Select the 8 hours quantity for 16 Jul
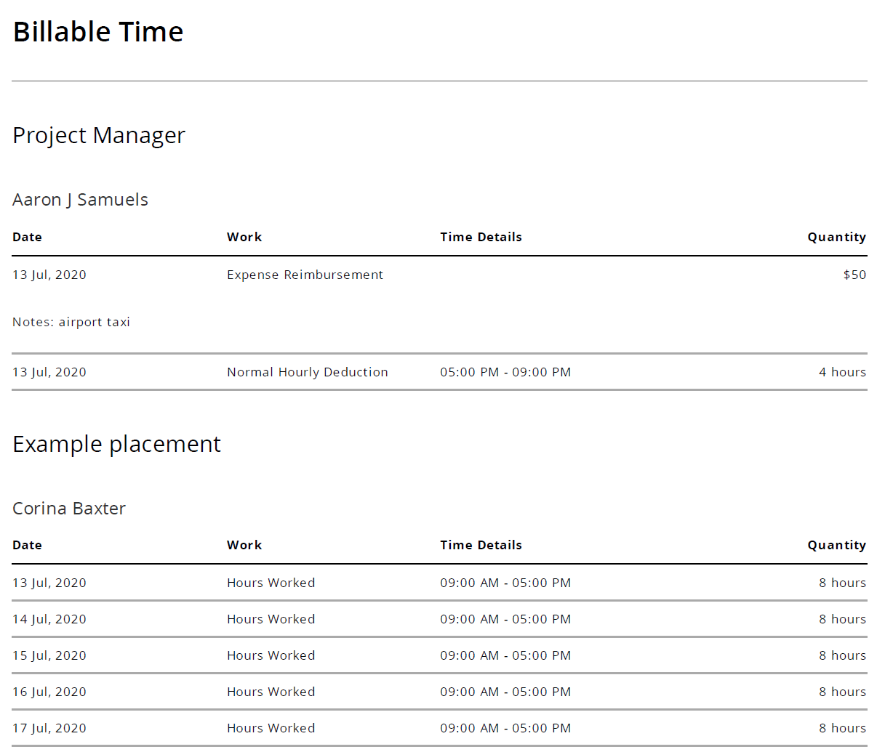Image resolution: width=877 pixels, height=752 pixels. (842, 692)
